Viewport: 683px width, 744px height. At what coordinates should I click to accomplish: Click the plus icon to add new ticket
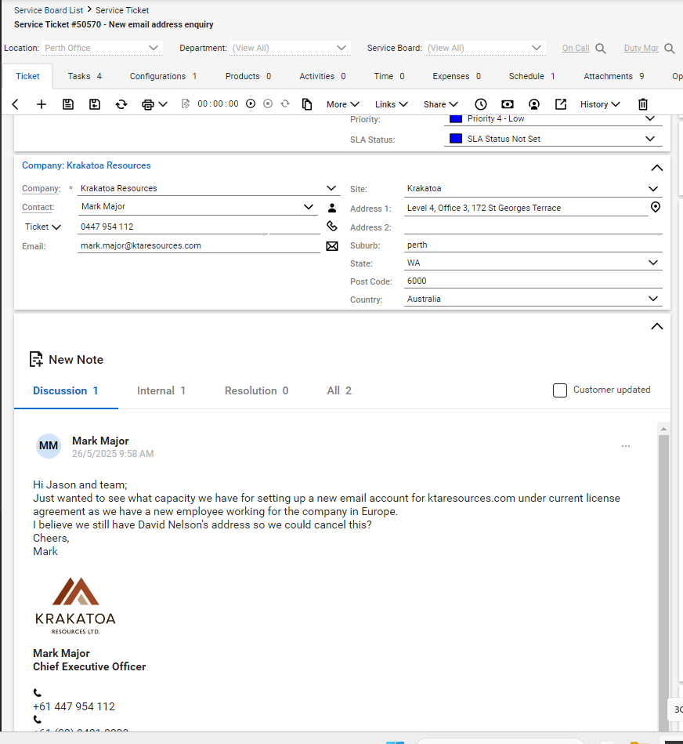(x=42, y=104)
